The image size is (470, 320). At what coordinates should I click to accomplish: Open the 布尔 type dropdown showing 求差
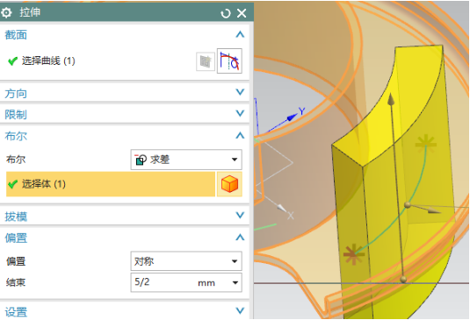(x=186, y=160)
